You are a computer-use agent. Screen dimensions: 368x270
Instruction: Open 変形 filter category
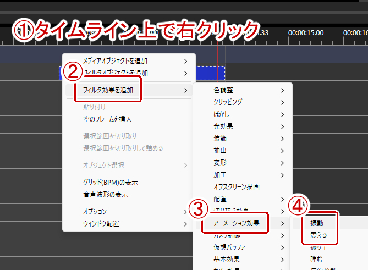click(243, 163)
